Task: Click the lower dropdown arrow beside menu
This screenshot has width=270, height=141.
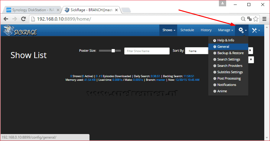Action: [x=251, y=60]
